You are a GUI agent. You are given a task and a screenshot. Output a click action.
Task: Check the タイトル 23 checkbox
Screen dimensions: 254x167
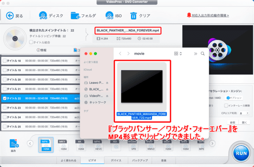coord(5,108)
